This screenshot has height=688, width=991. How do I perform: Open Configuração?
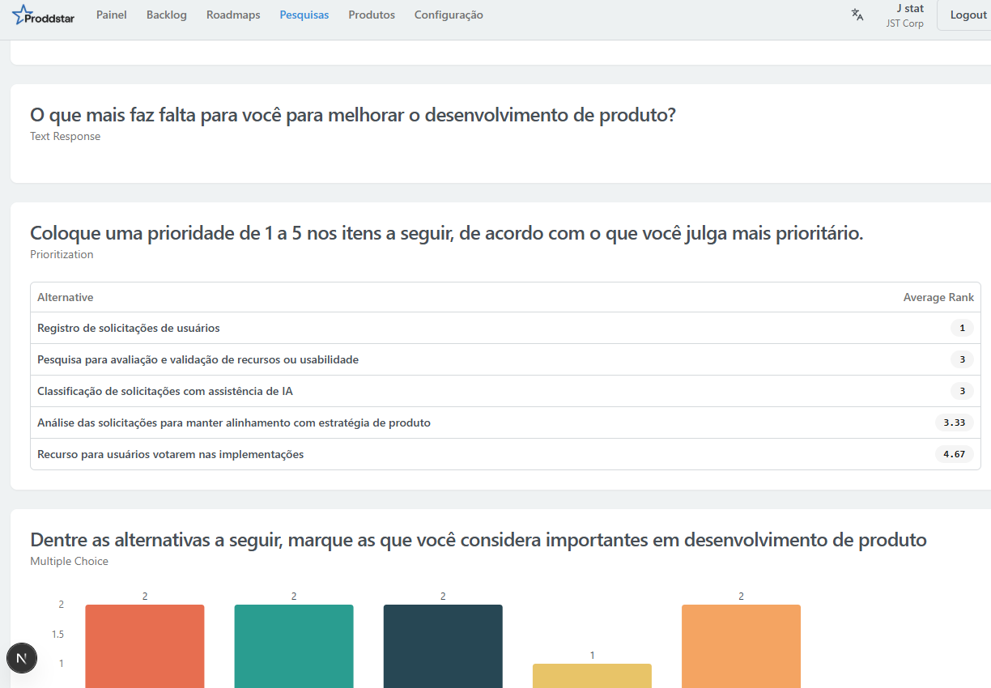click(448, 15)
